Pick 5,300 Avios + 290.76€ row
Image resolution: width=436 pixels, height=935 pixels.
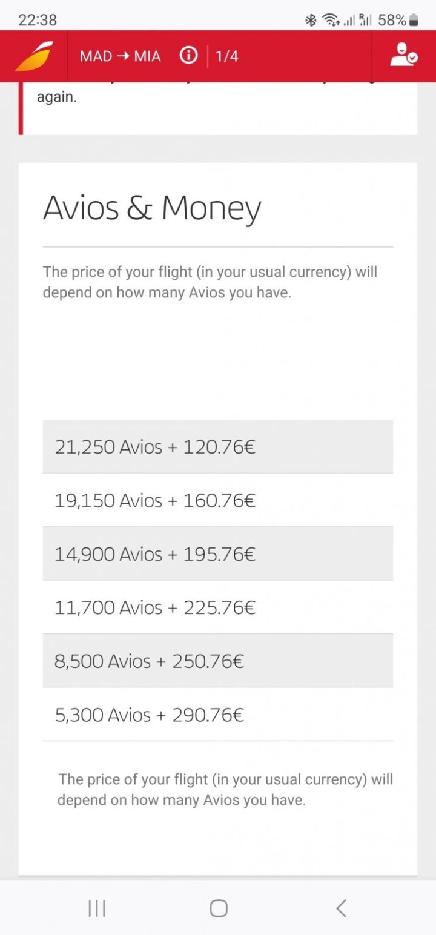pos(217,715)
